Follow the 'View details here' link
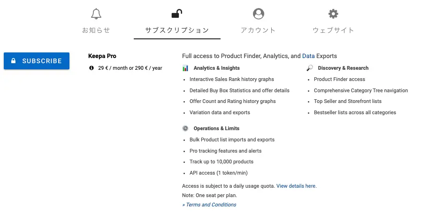Image resolution: width=428 pixels, height=213 pixels. click(296, 186)
